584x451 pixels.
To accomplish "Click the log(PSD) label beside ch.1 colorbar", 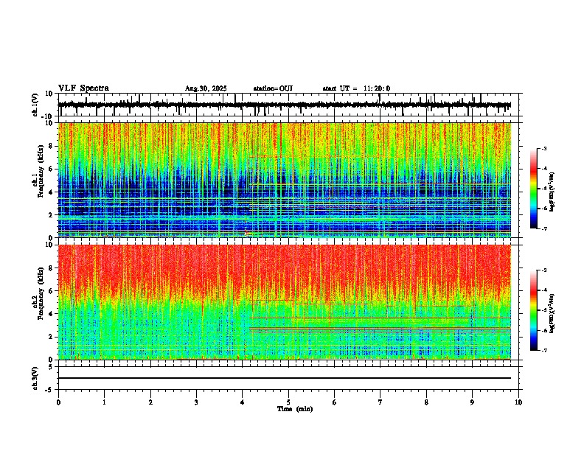I will click(x=552, y=192).
